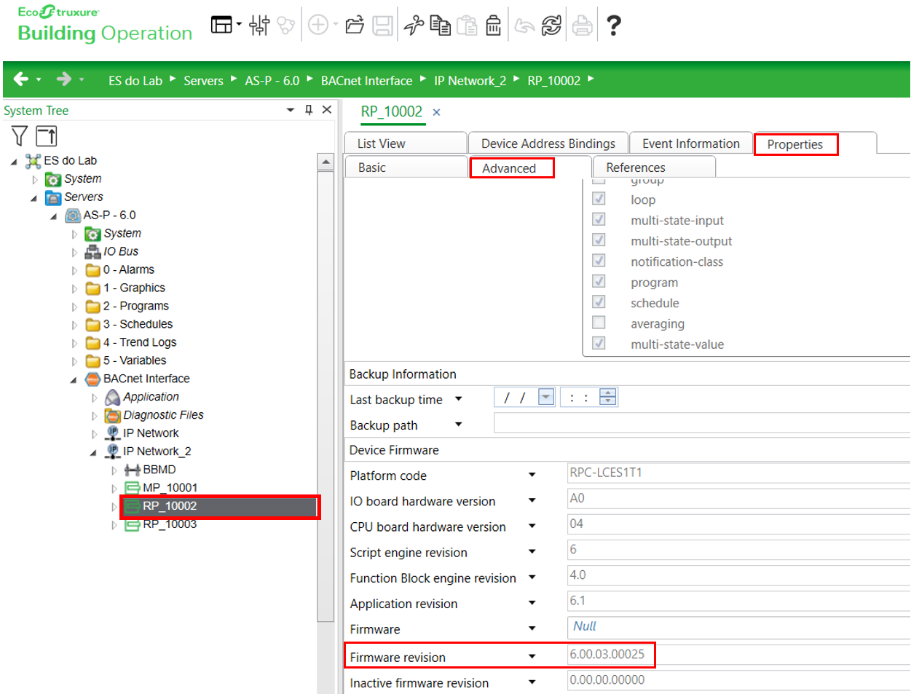Click the Save disk toolbar icon
Viewport: 911px width, 694px height.
tap(383, 25)
